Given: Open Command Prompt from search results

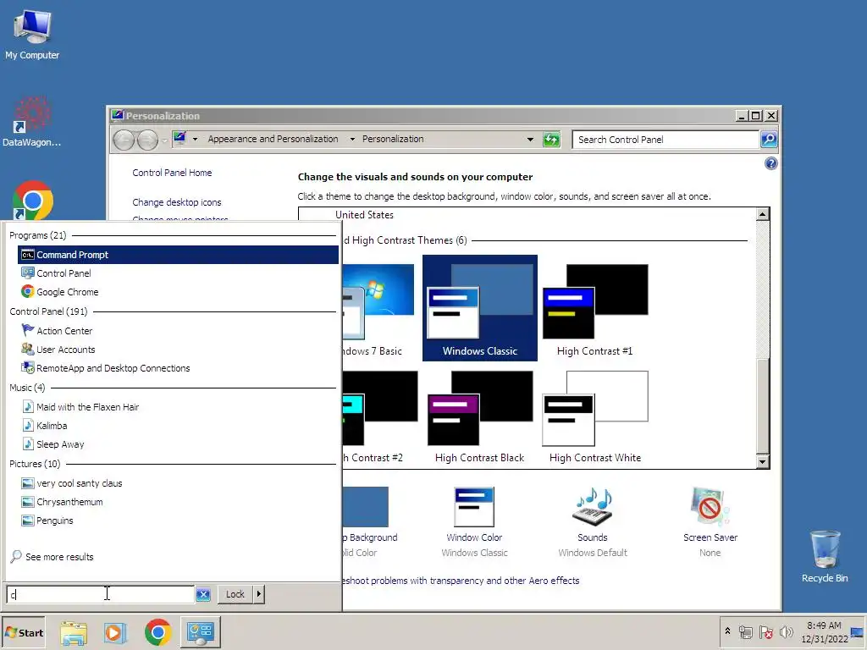Looking at the screenshot, I should tap(178, 255).
